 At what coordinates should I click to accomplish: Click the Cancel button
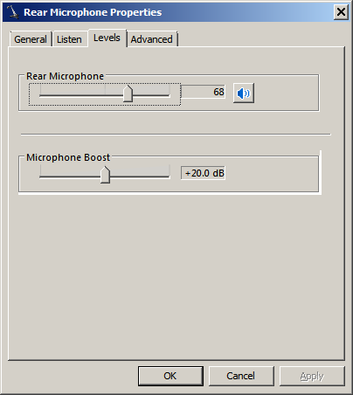241,376
